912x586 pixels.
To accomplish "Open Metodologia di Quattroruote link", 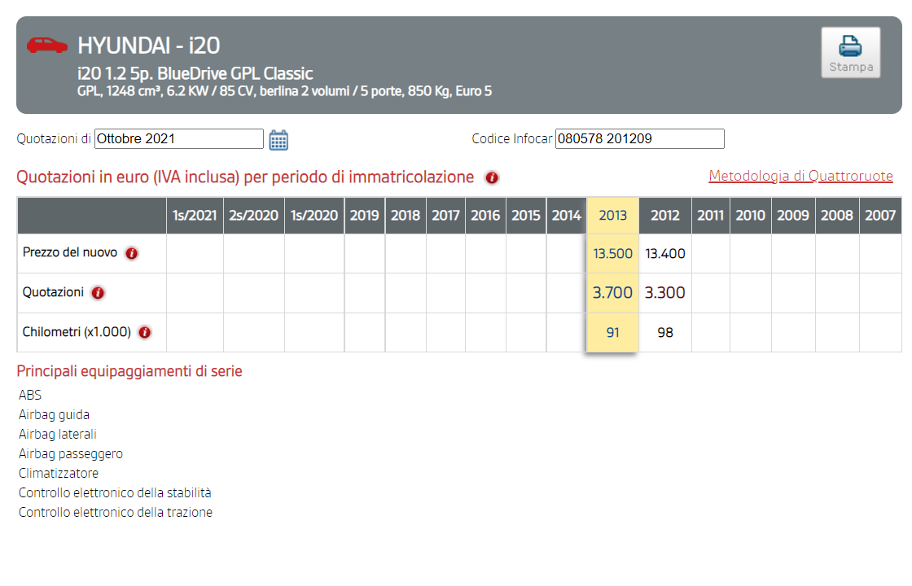I will tap(800, 176).
